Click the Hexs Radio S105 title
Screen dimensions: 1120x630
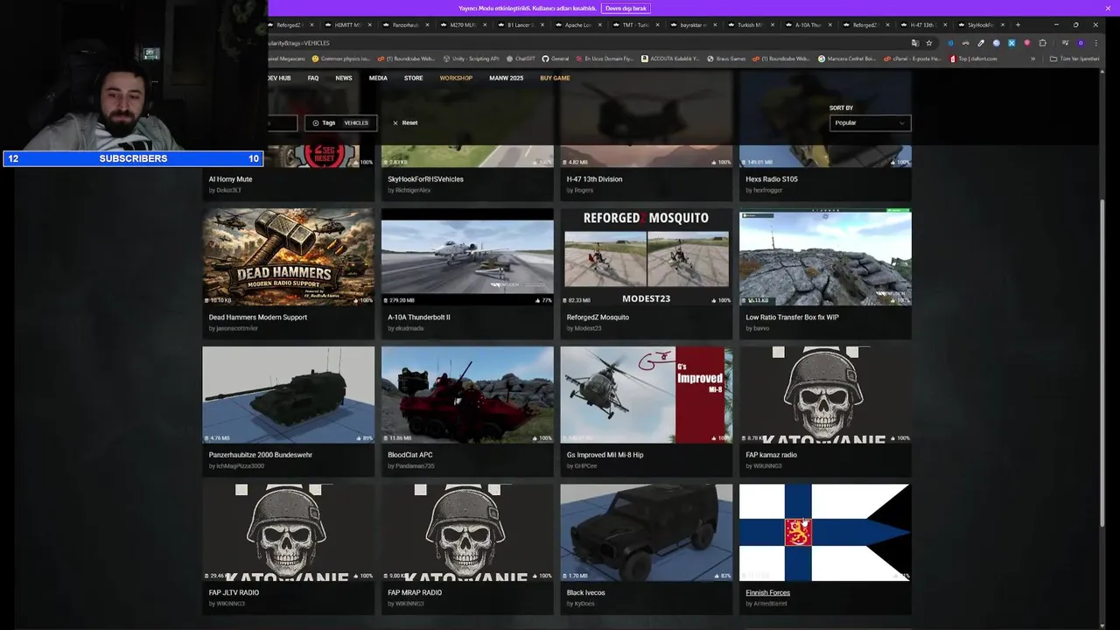[x=771, y=179]
